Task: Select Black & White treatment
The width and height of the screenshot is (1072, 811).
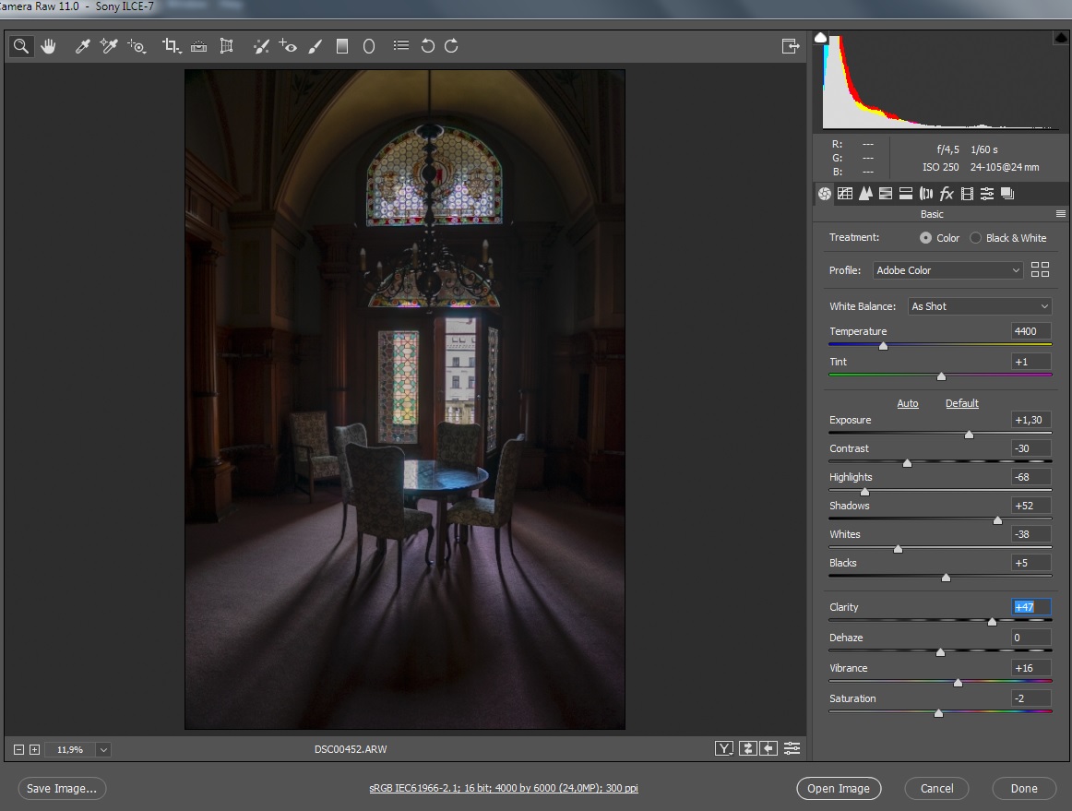Action: pyautogui.click(x=976, y=238)
